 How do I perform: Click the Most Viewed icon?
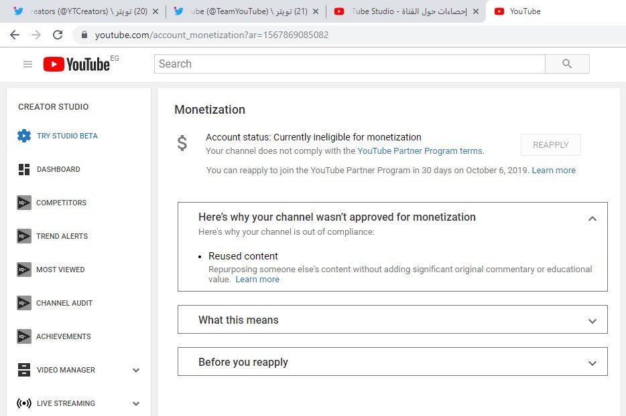click(24, 270)
